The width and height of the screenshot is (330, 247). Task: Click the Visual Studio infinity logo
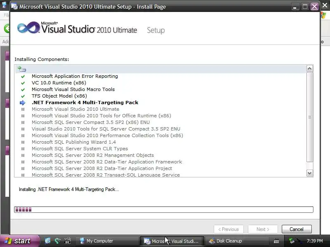(x=28, y=28)
